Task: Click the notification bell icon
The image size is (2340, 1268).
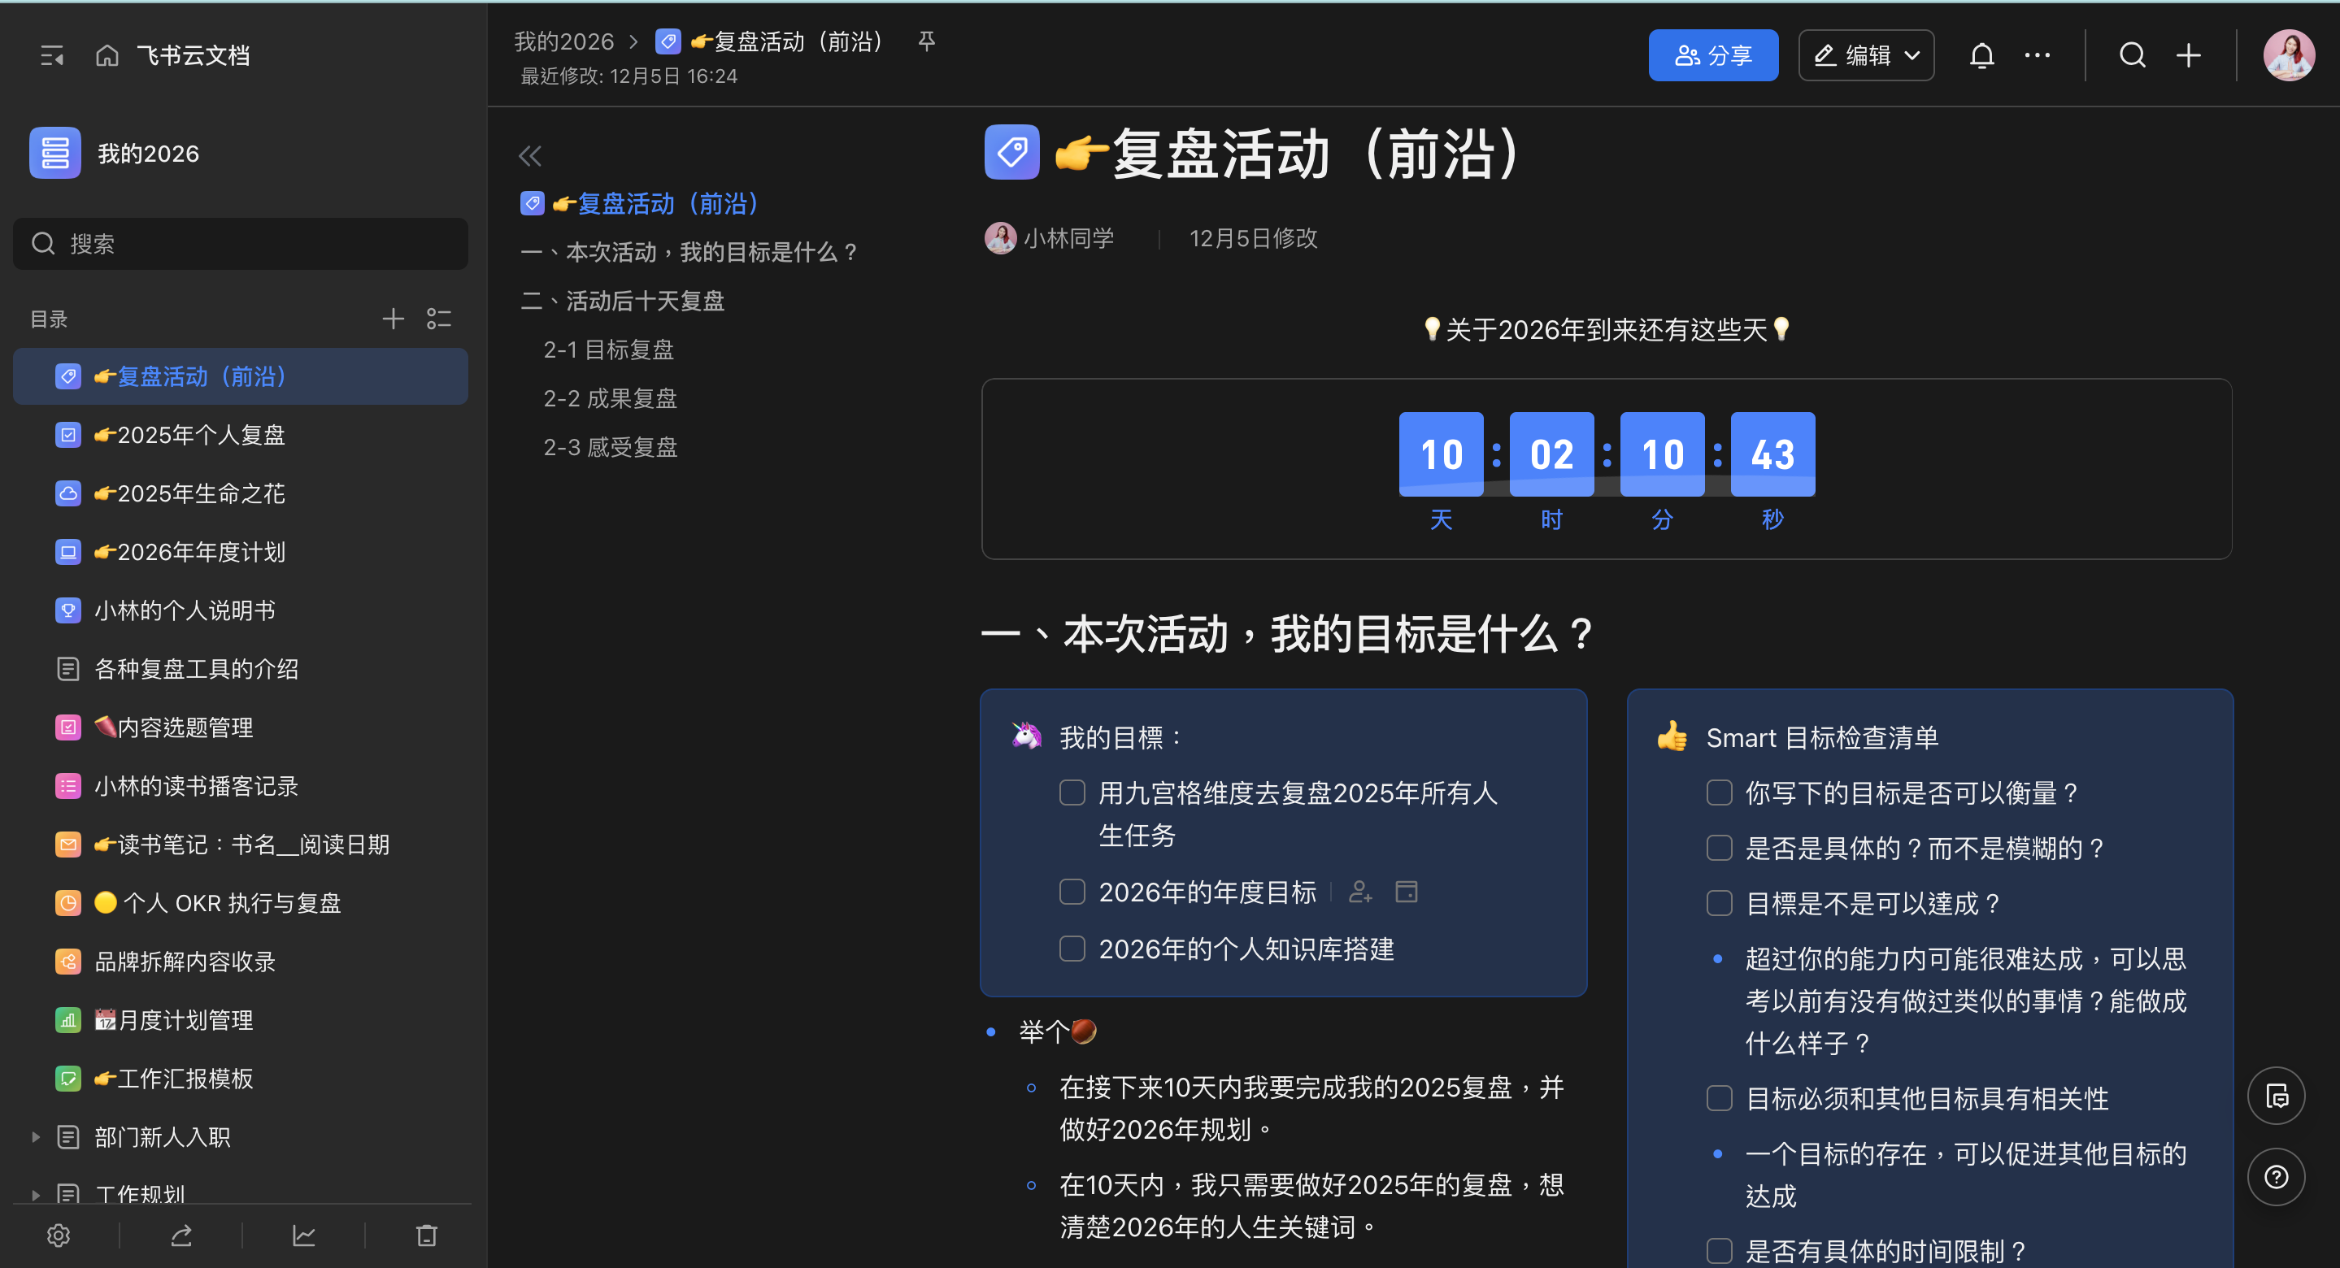Action: pos(1981,55)
